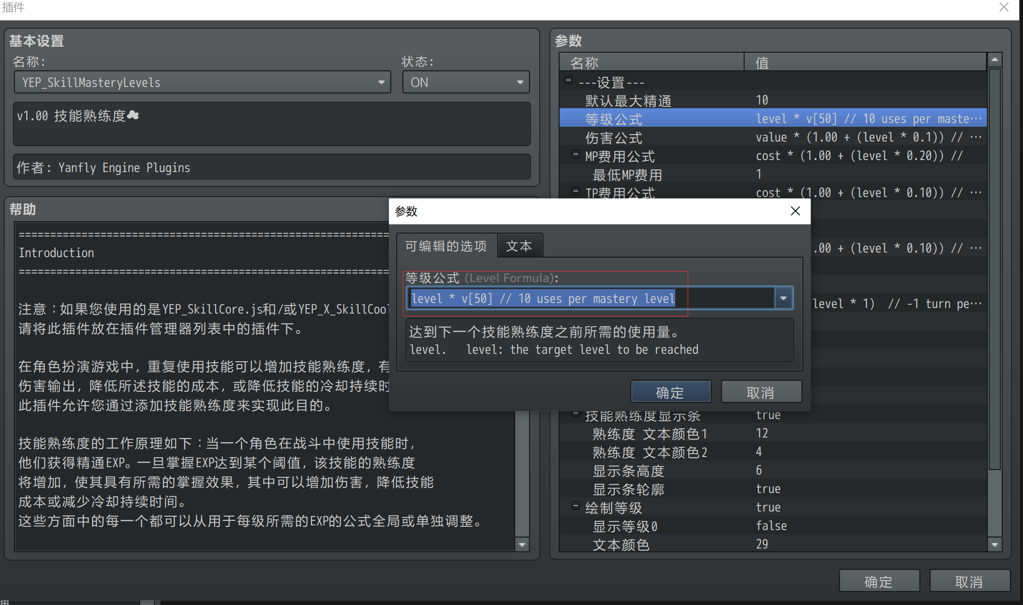Click the plugin description v1.00 技能熟练度 box
Viewport: 1023px width, 605px height.
coord(272,124)
